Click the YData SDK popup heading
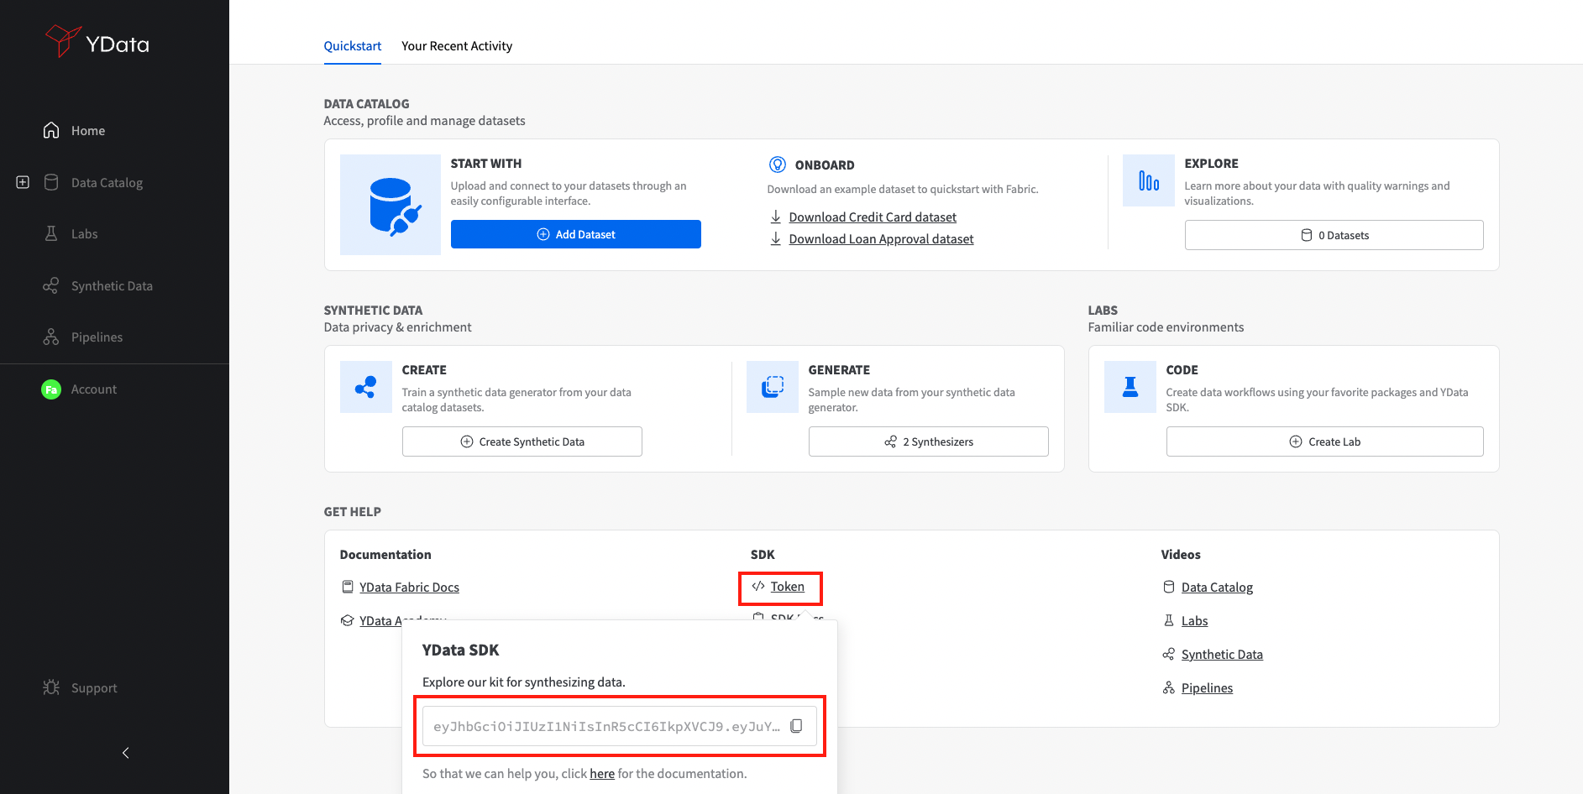Viewport: 1583px width, 794px height. (460, 650)
